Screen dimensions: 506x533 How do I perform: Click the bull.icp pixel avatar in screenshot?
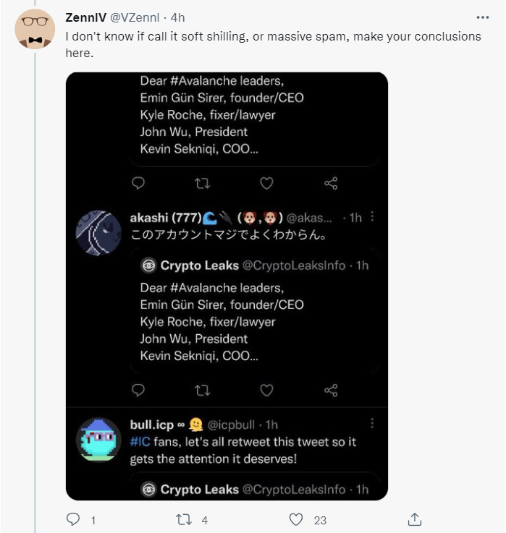(x=98, y=439)
